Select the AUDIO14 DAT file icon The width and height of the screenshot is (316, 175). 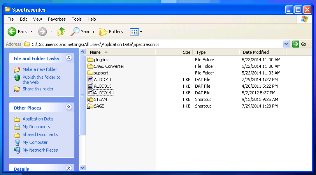tap(90, 93)
